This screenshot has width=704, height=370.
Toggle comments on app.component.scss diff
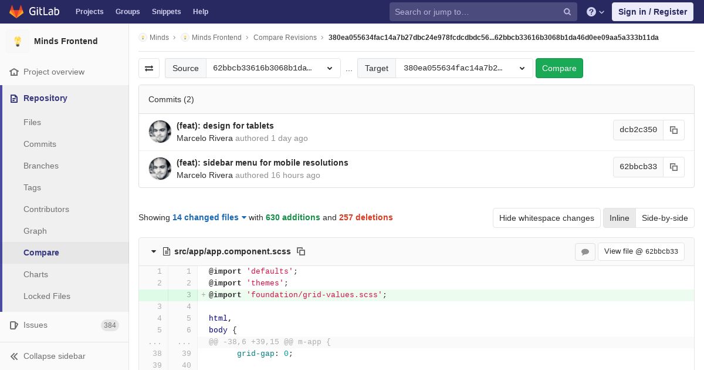(x=585, y=251)
